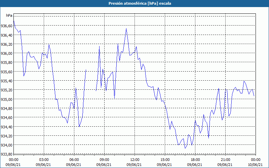Image resolution: width=269 pixels, height=168 pixels.
Task: Click the 934,00 axis value
Action: (x=6, y=145)
